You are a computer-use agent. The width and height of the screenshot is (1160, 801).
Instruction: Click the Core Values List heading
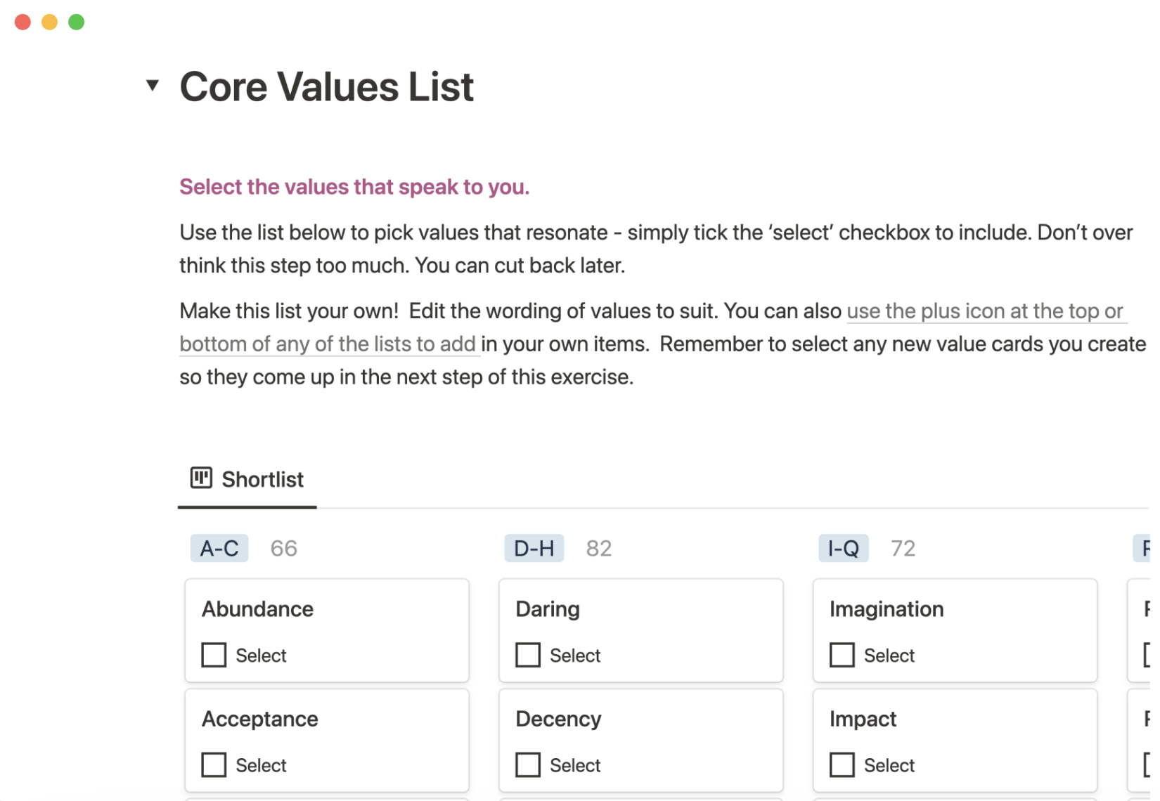click(326, 87)
